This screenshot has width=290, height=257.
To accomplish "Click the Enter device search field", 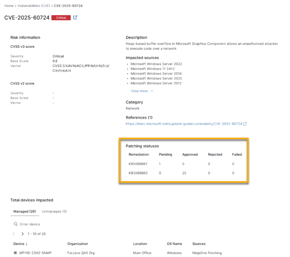I will (48, 224).
